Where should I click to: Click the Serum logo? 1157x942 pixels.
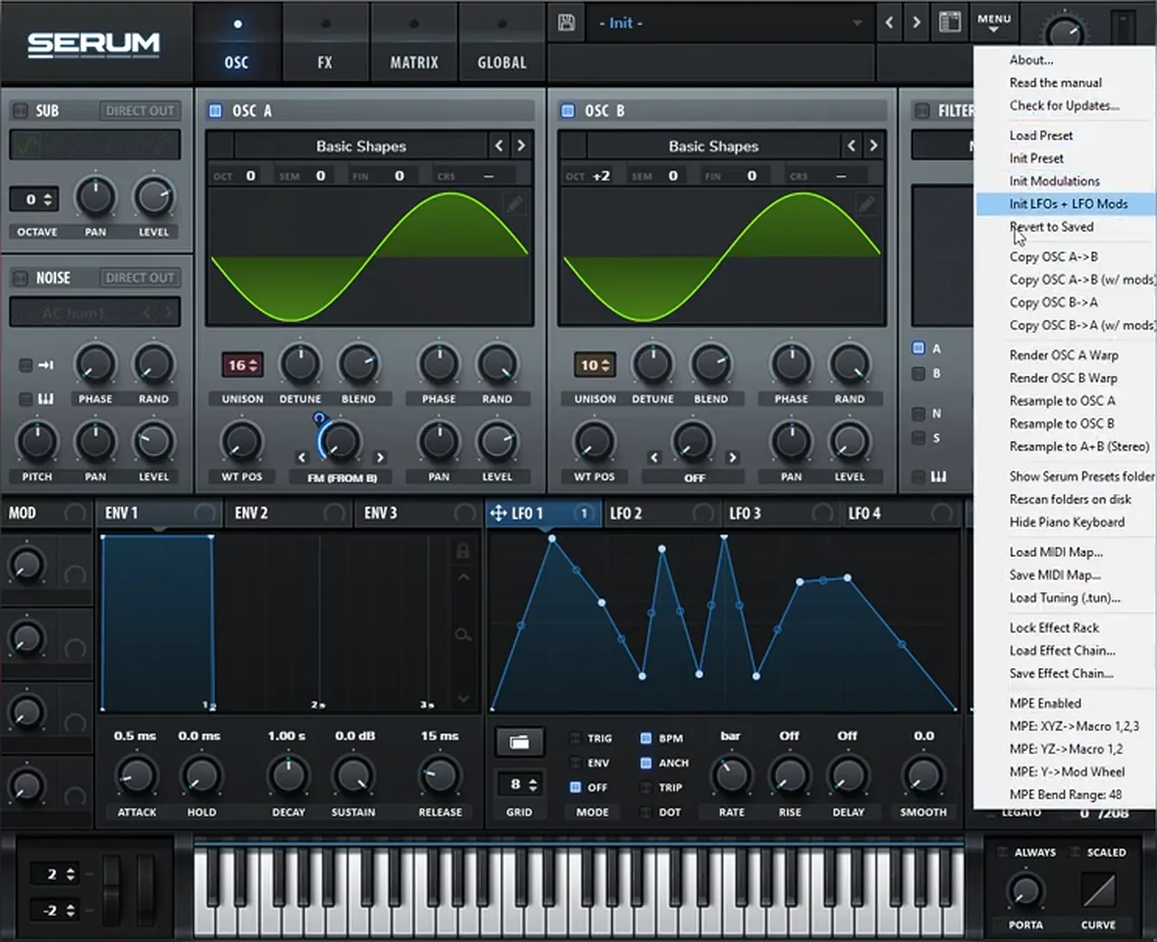click(x=93, y=43)
